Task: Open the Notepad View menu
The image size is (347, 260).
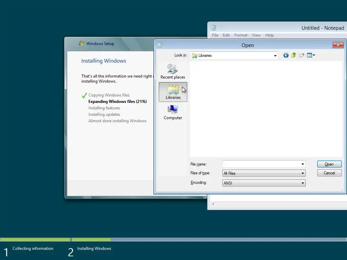Action: 256,35
